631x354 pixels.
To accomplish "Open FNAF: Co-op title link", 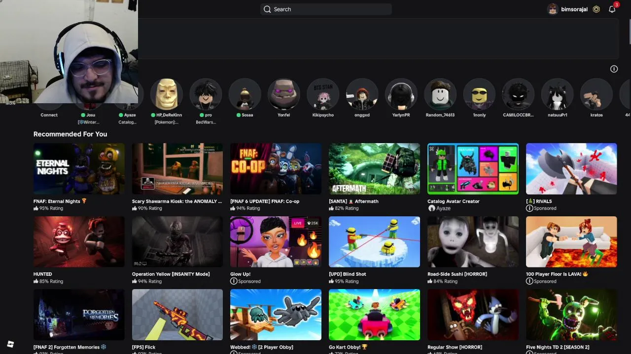I will [265, 201].
